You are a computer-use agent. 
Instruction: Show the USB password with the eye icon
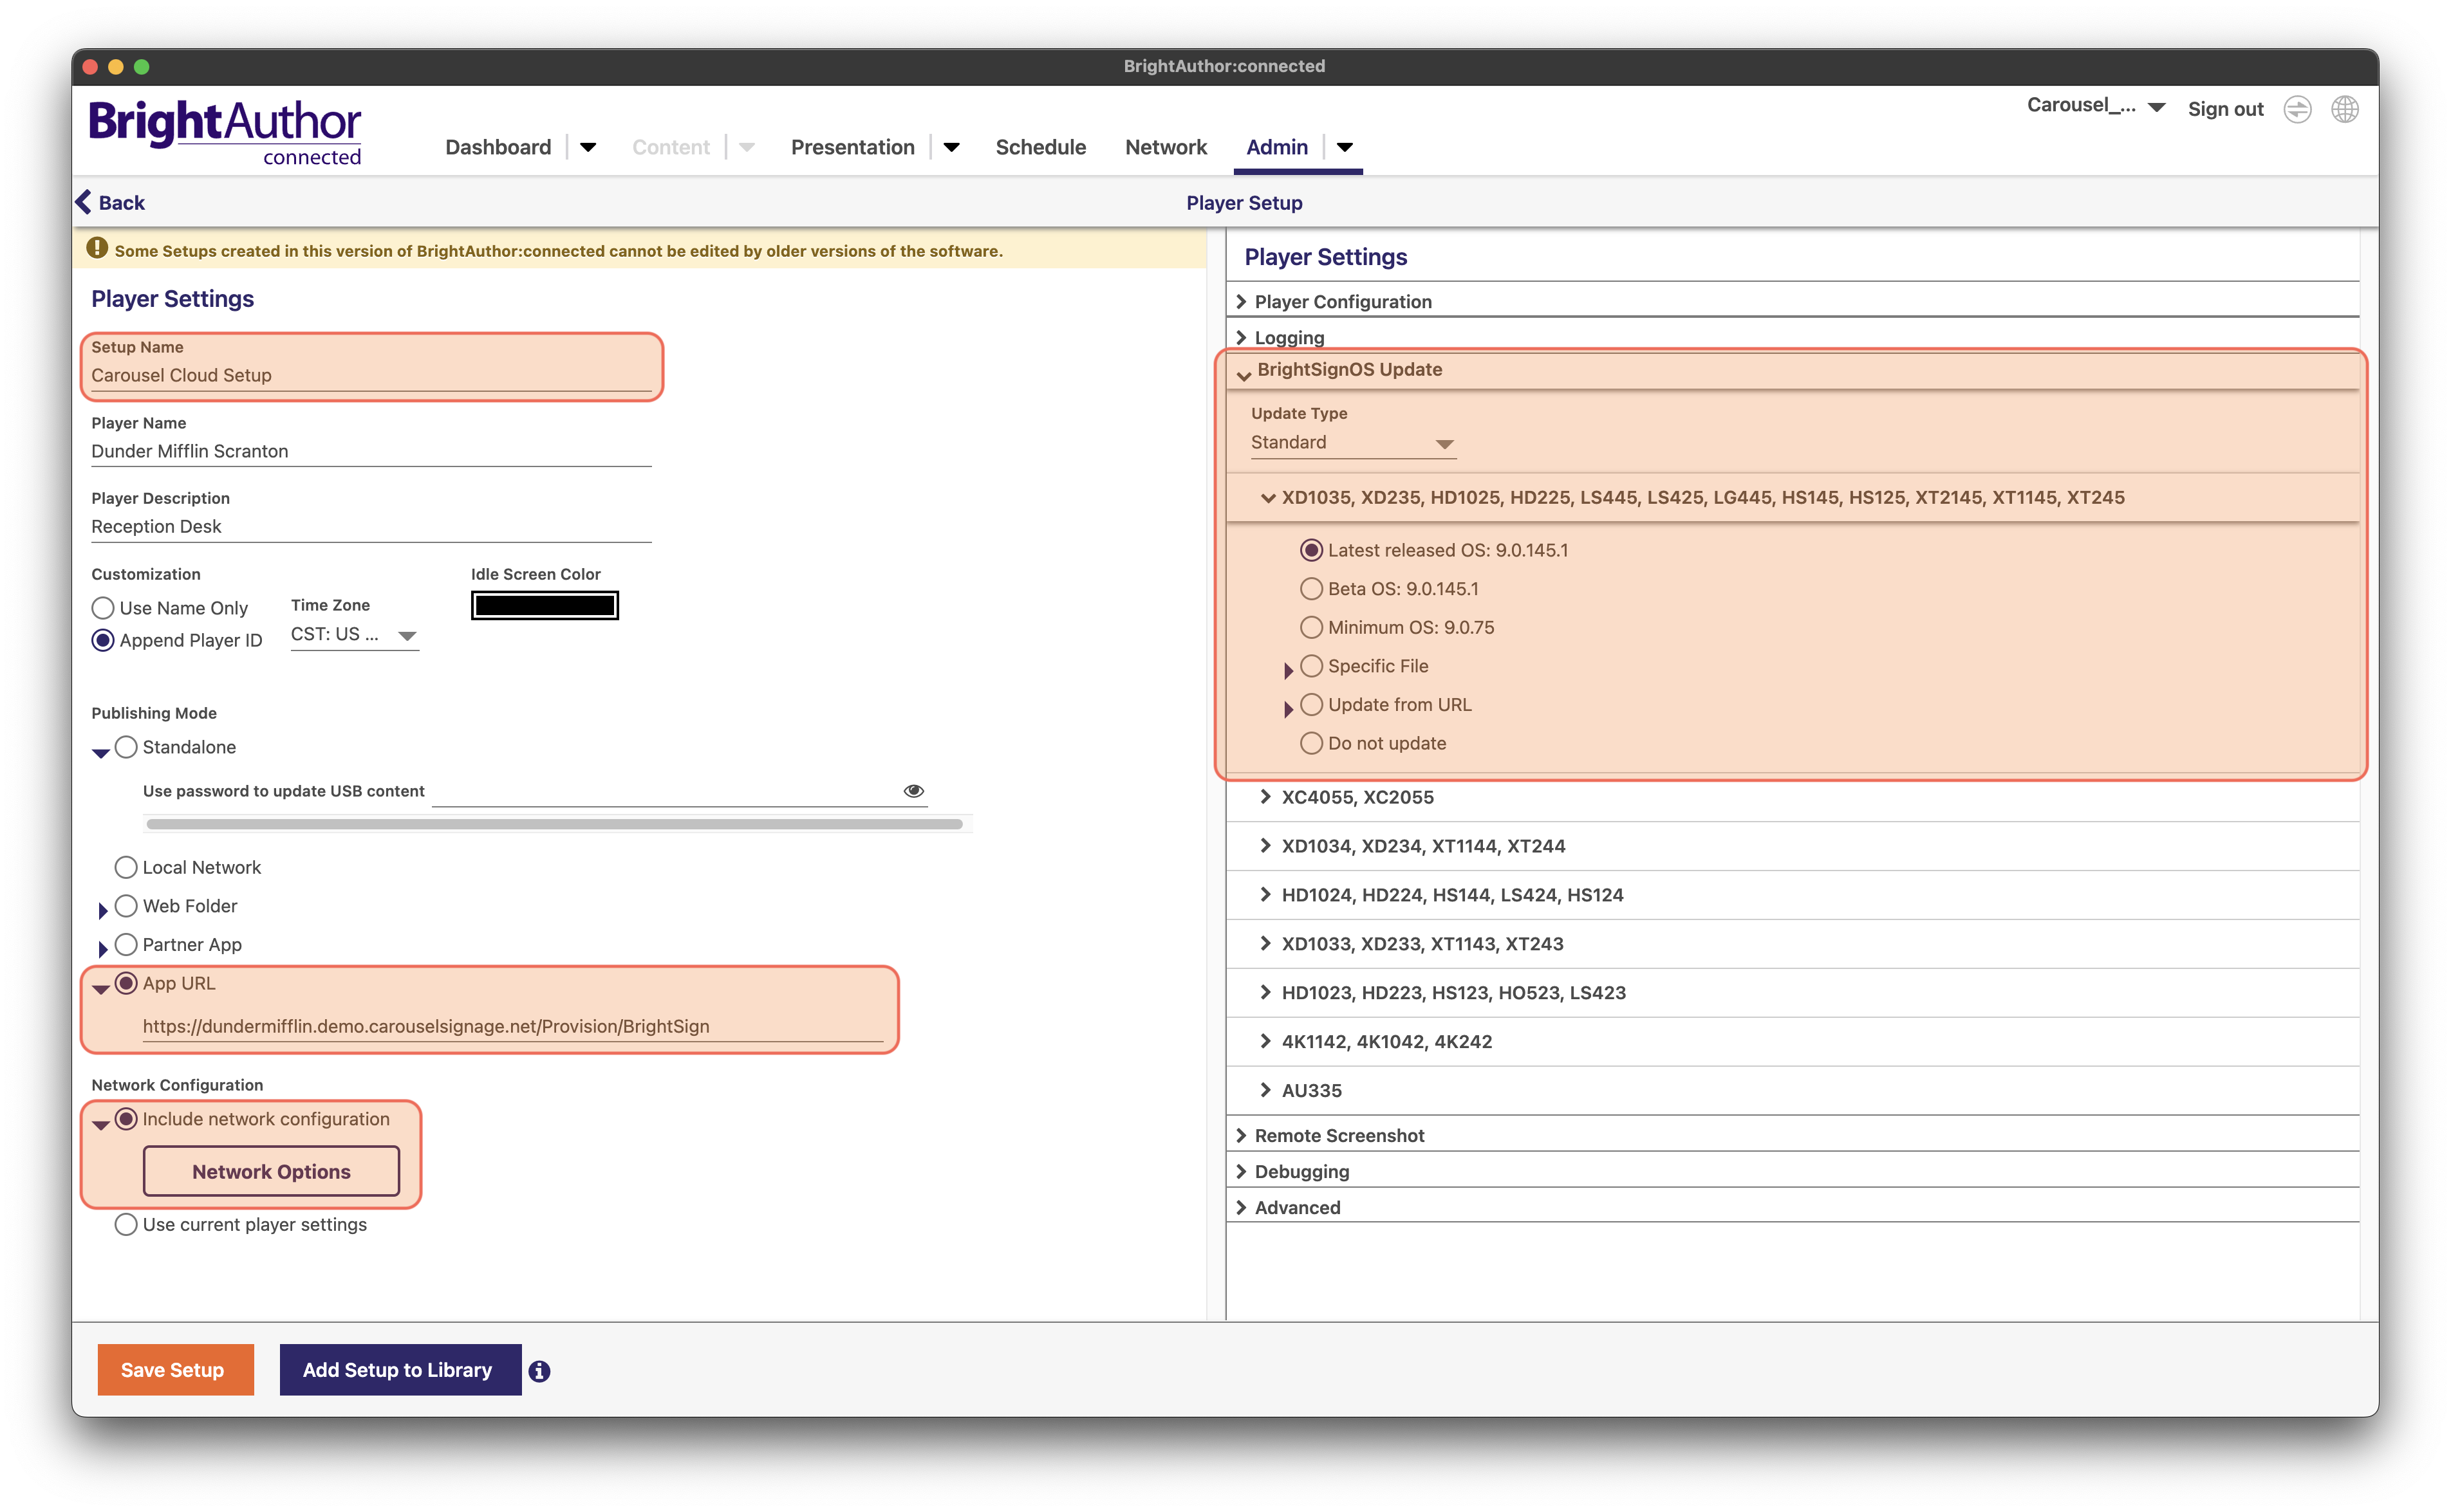coord(913,790)
